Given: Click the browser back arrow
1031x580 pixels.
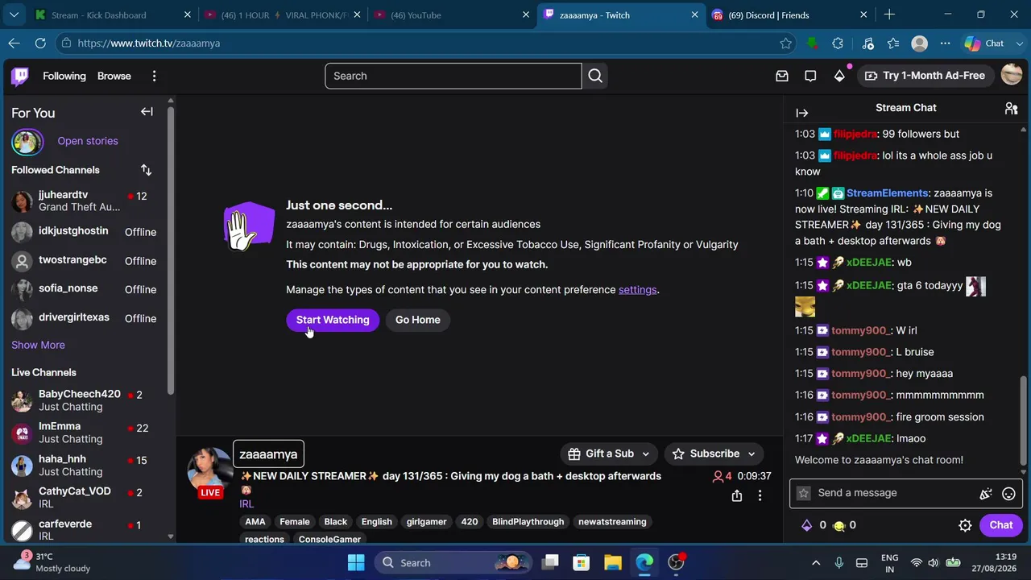Looking at the screenshot, I should point(14,43).
